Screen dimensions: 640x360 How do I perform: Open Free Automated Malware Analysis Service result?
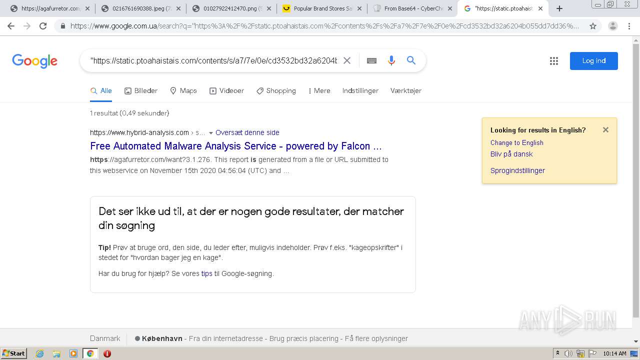[236, 146]
